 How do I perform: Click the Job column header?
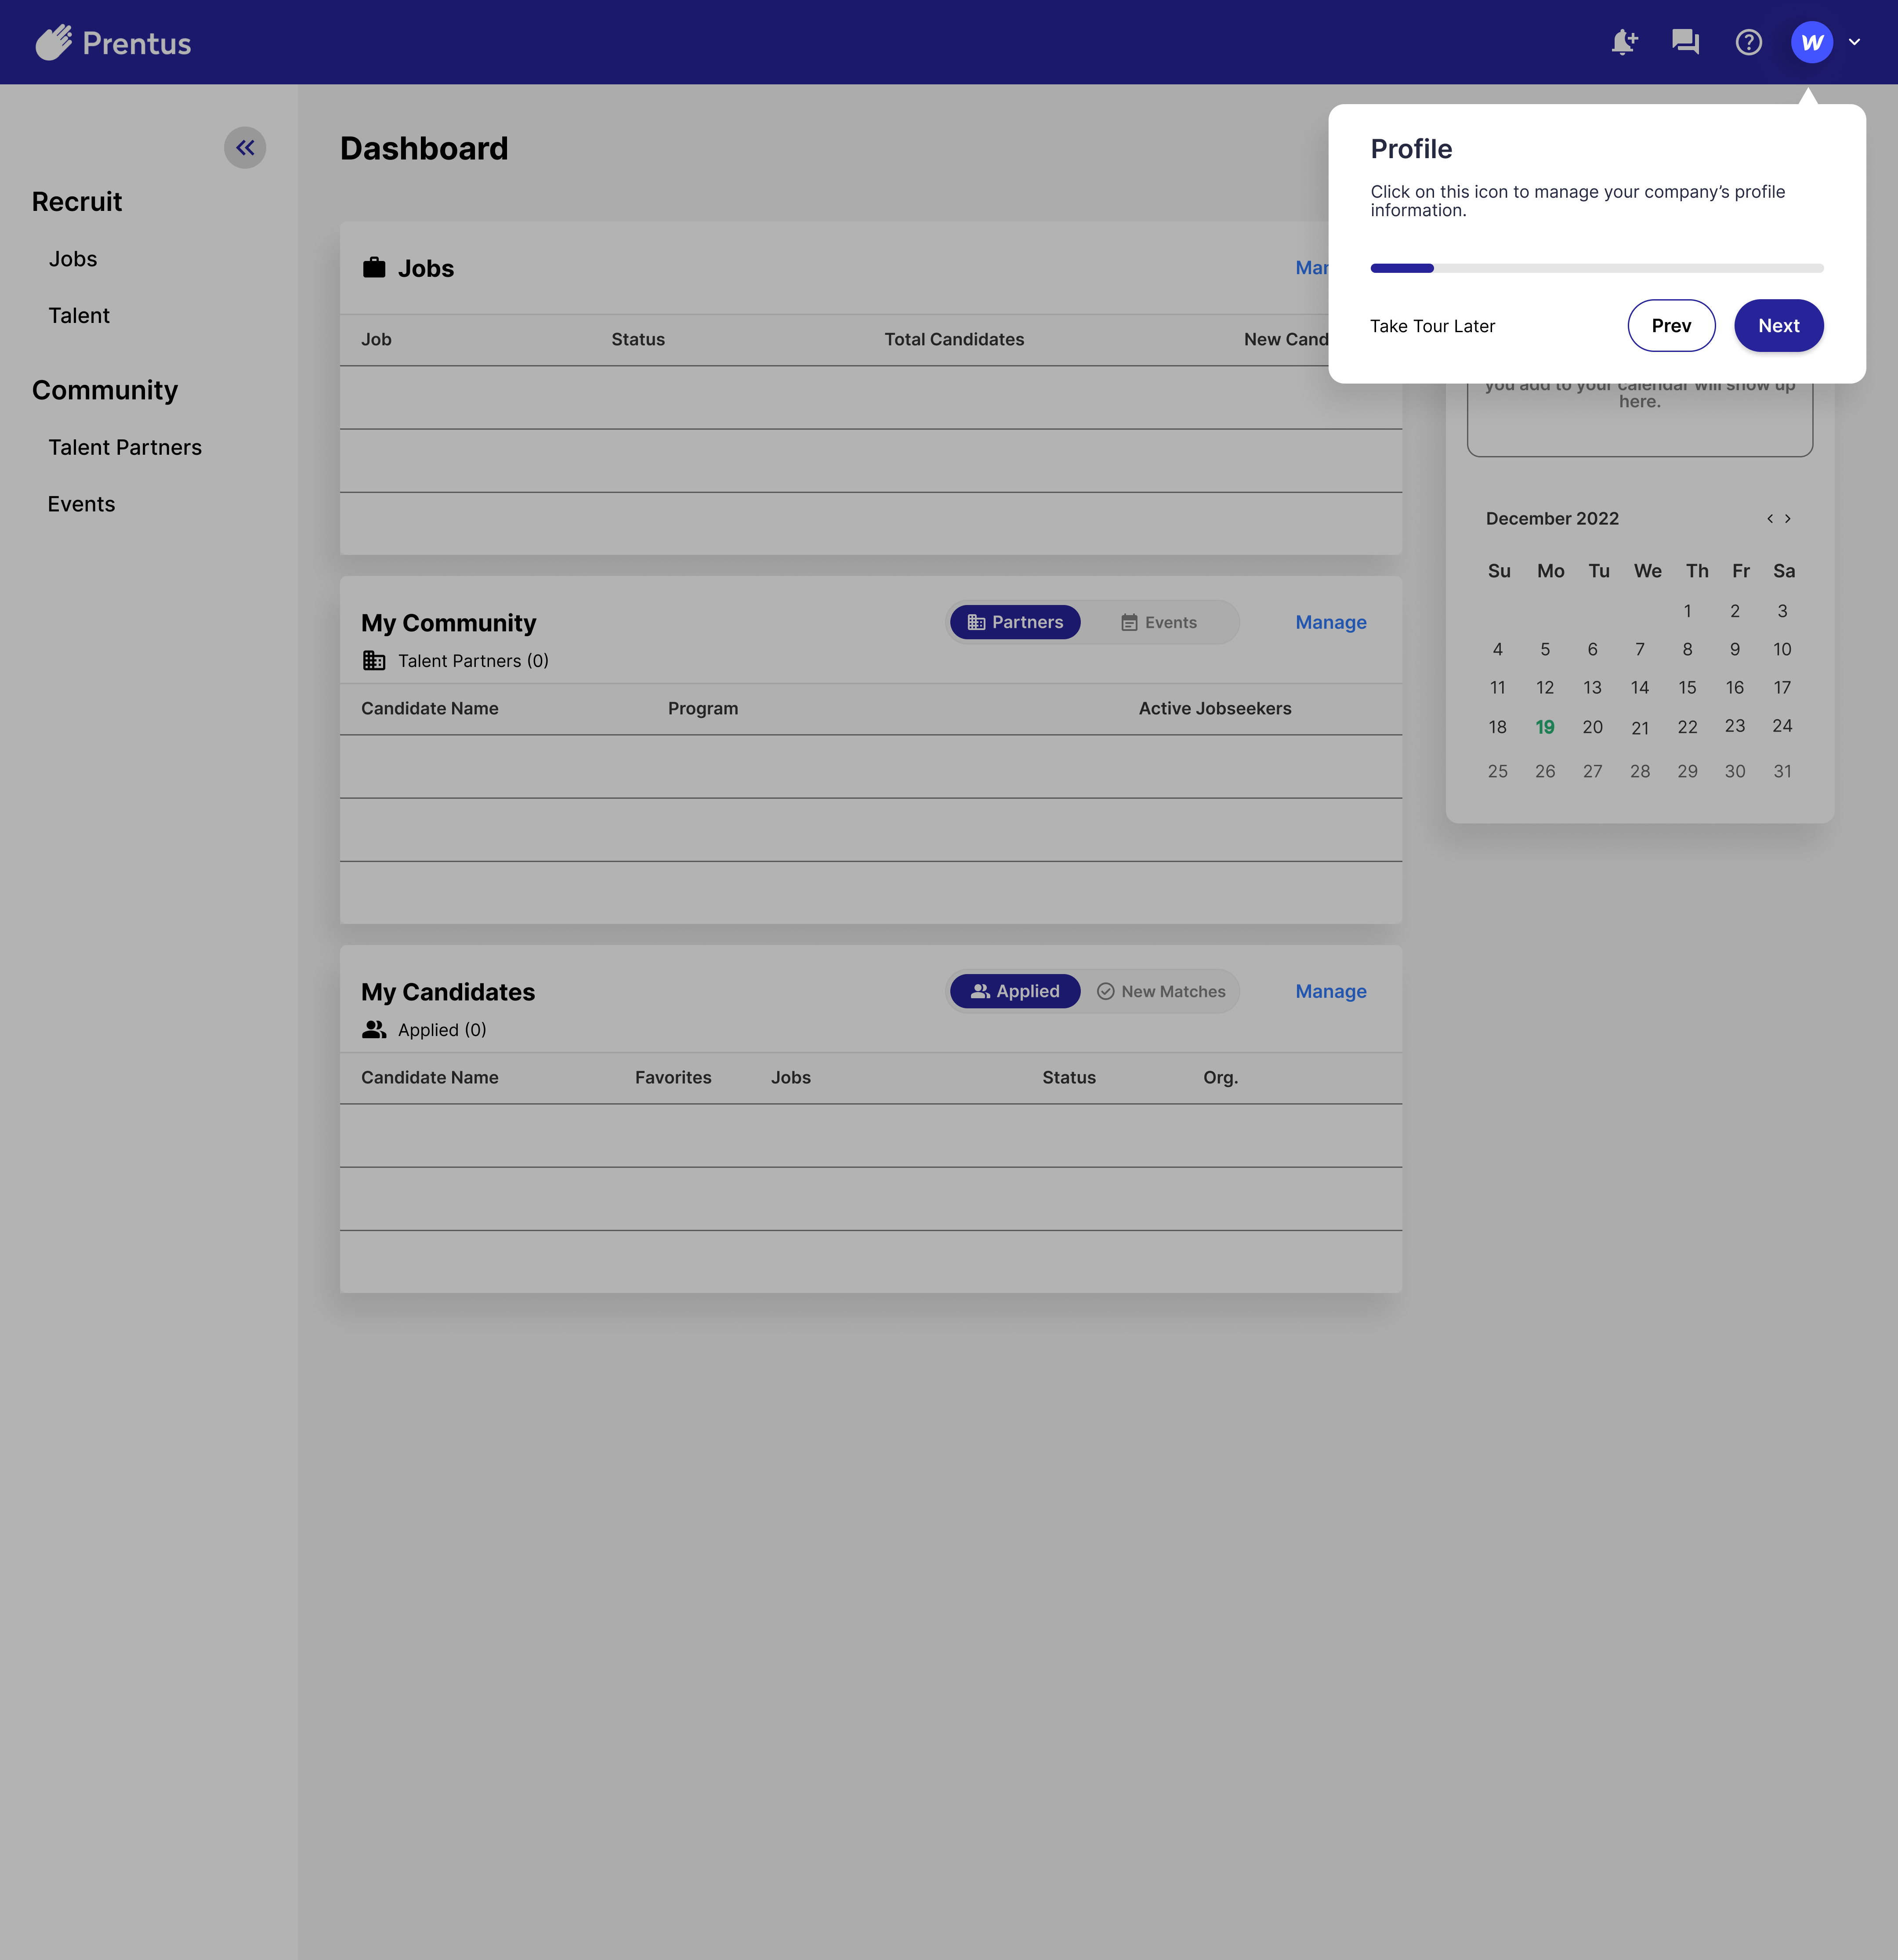[x=376, y=340]
